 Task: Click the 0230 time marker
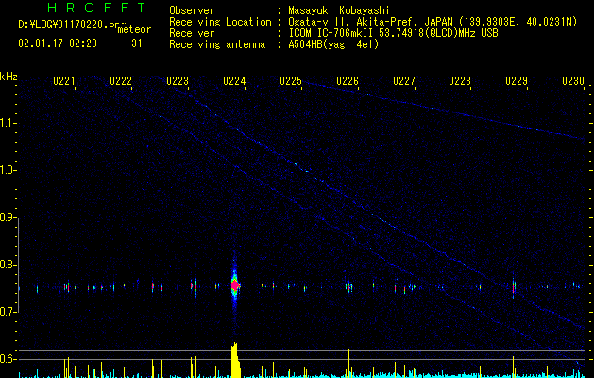[x=573, y=81]
